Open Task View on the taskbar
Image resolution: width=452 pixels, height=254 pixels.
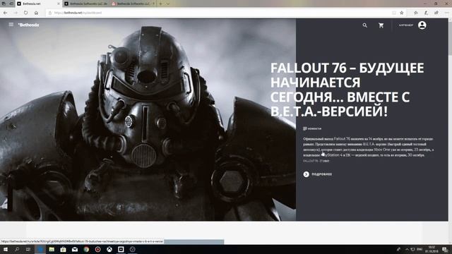click(28, 249)
